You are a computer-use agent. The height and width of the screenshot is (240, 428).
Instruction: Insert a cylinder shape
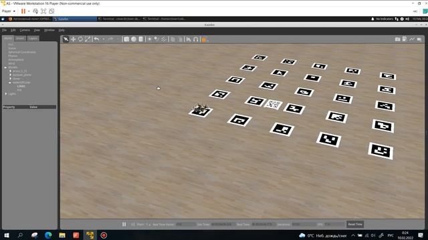click(140, 39)
